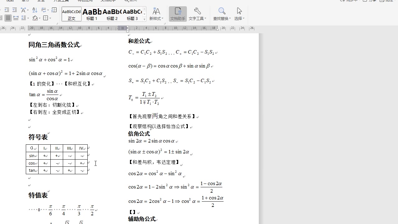Click the sin 2α = 2 sin α cos α formula
This screenshot has width=398, height=224.
(151, 141)
